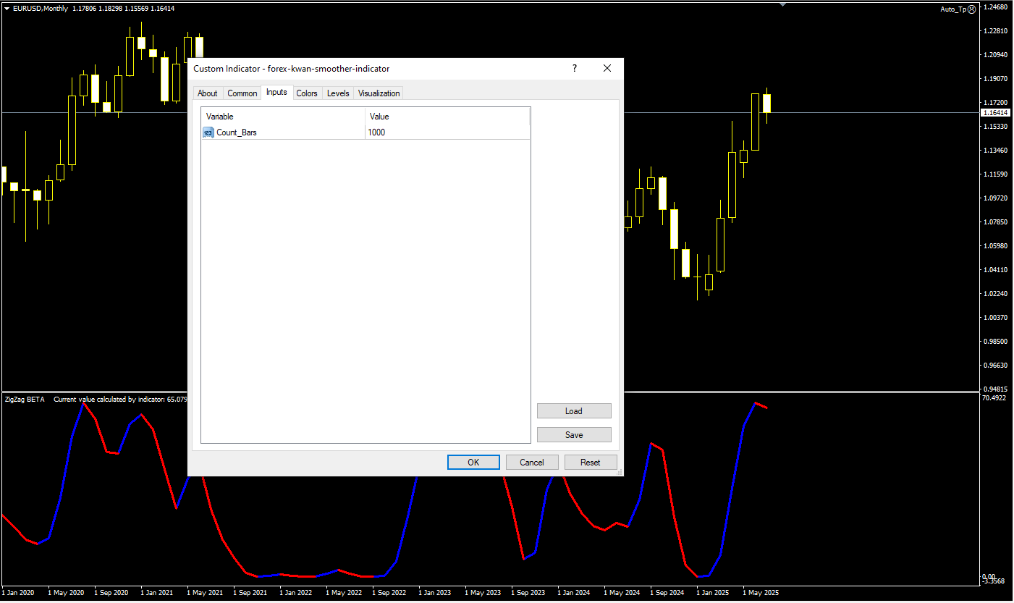Click the Count_Bars integer type icon
Viewport: 1014px width, 603px height.
[x=208, y=132]
